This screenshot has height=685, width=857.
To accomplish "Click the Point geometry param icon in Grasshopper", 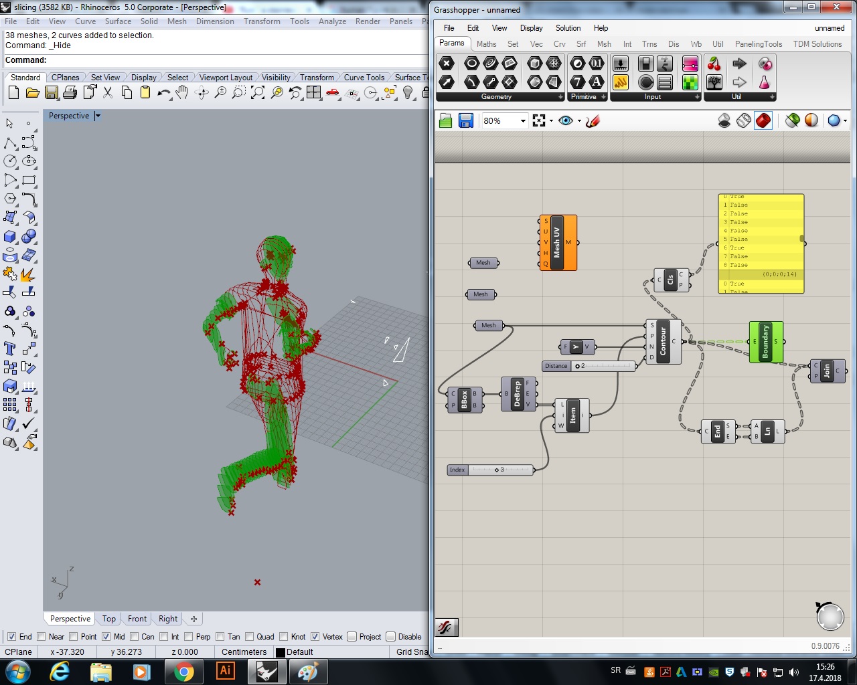I will [x=447, y=64].
